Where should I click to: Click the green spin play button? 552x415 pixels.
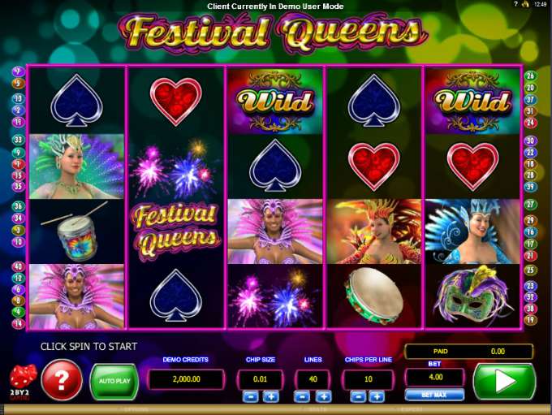coord(504,382)
